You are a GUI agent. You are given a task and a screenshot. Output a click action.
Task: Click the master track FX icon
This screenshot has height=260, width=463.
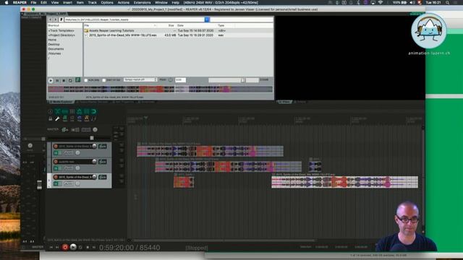[64, 130]
